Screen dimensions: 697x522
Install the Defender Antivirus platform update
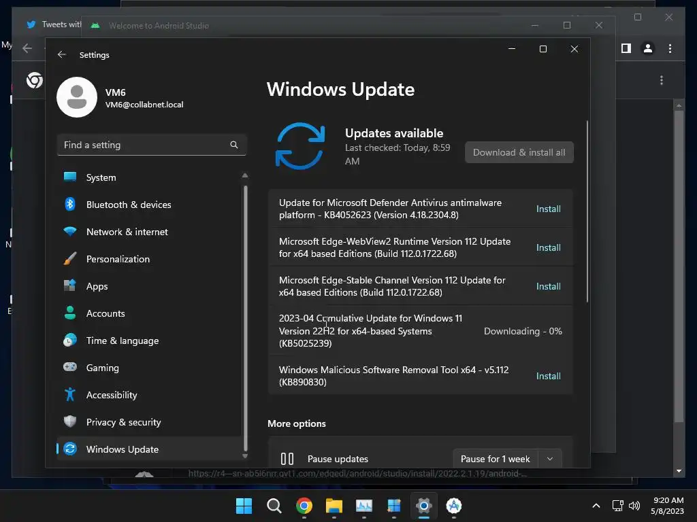click(548, 209)
